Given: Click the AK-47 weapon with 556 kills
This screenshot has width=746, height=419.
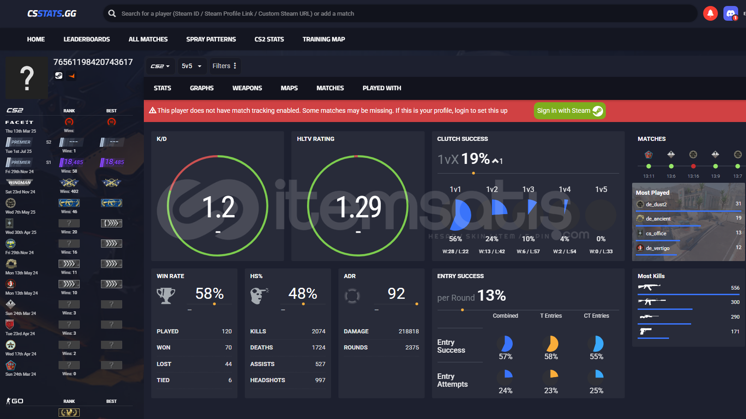Looking at the screenshot, I should (x=649, y=287).
